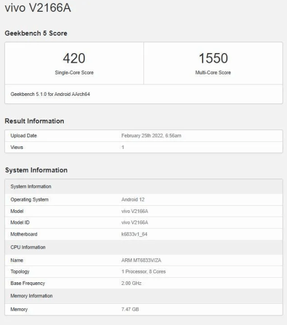The image size is (287, 325).
Task: Click the CPU Information table header row
Action: (x=143, y=248)
